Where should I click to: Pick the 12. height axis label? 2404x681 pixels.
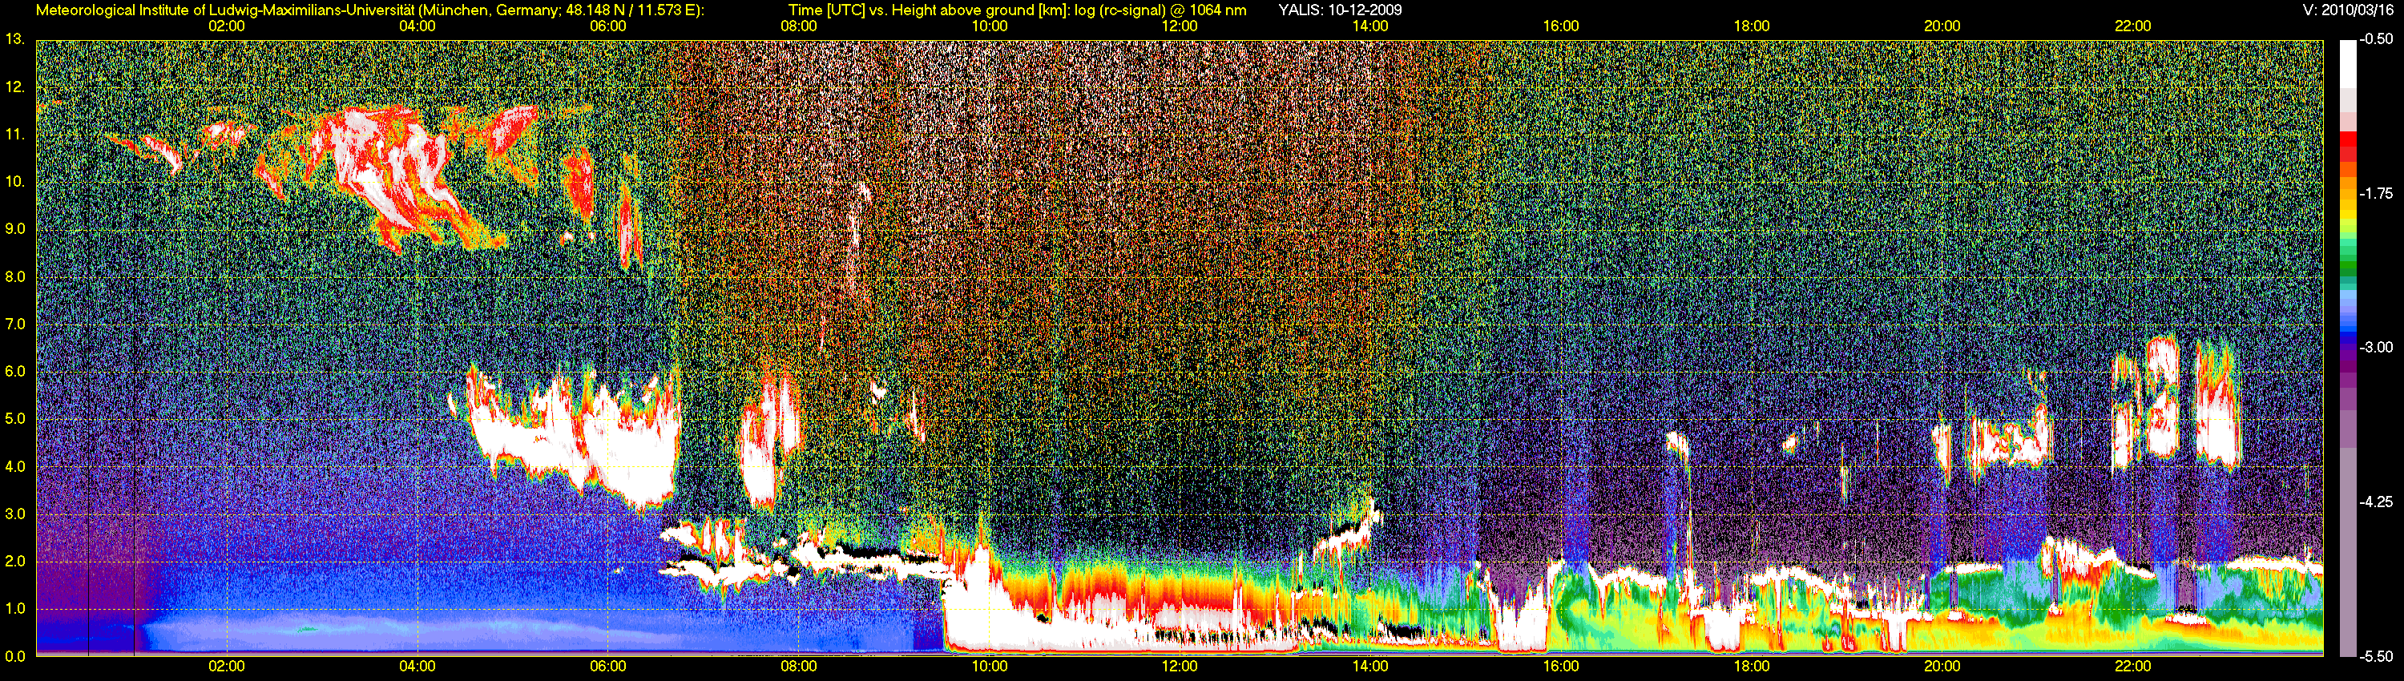[14, 87]
